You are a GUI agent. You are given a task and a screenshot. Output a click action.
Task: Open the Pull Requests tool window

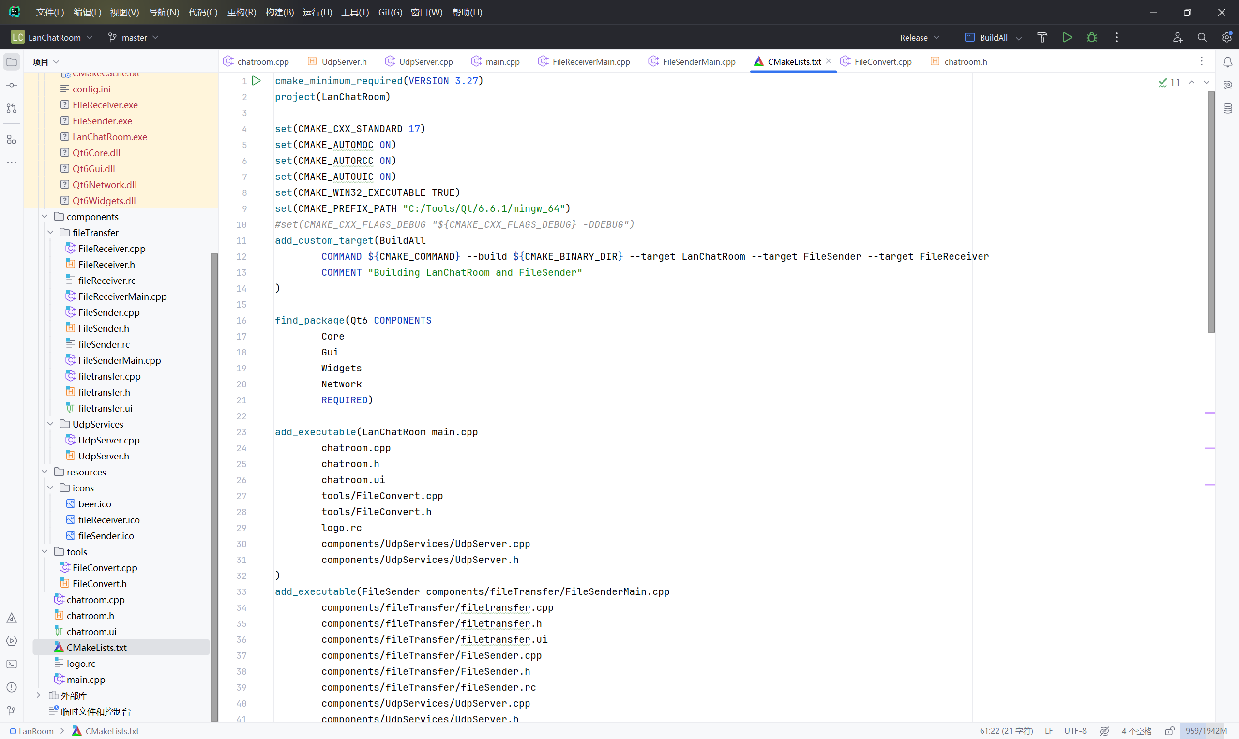click(x=12, y=108)
